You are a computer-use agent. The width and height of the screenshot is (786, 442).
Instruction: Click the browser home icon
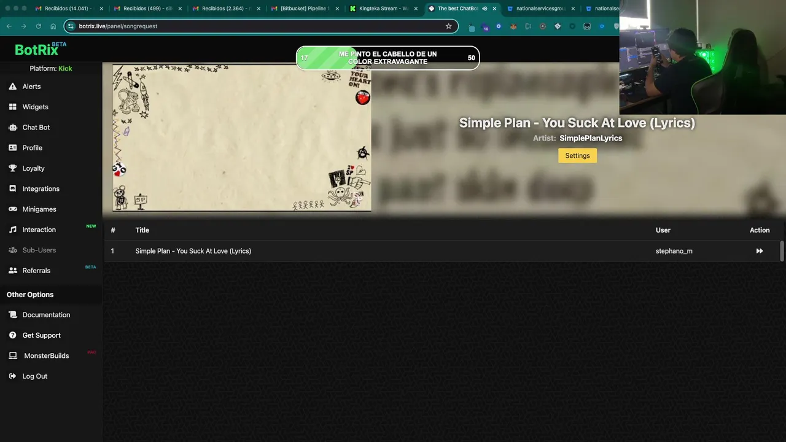pyautogui.click(x=53, y=26)
